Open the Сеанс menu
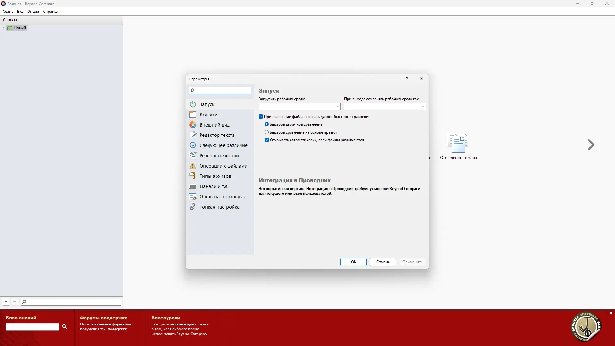Image resolution: width=615 pixels, height=346 pixels. click(x=8, y=12)
